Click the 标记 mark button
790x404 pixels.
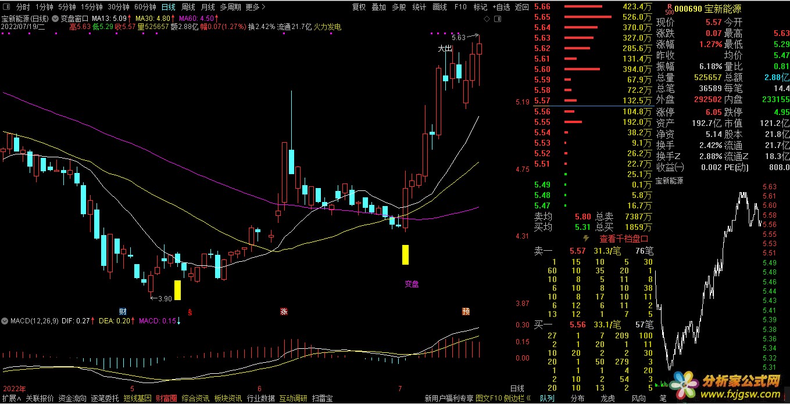[480, 8]
